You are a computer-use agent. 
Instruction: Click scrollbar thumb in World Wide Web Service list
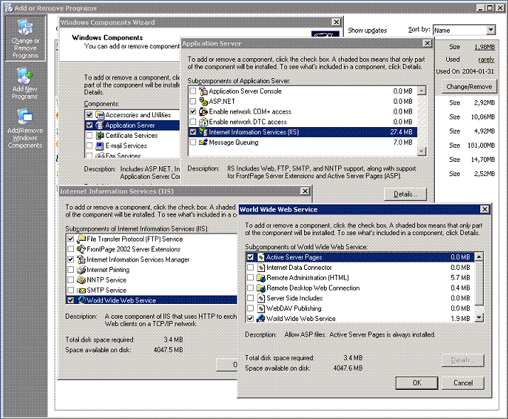pyautogui.click(x=479, y=283)
